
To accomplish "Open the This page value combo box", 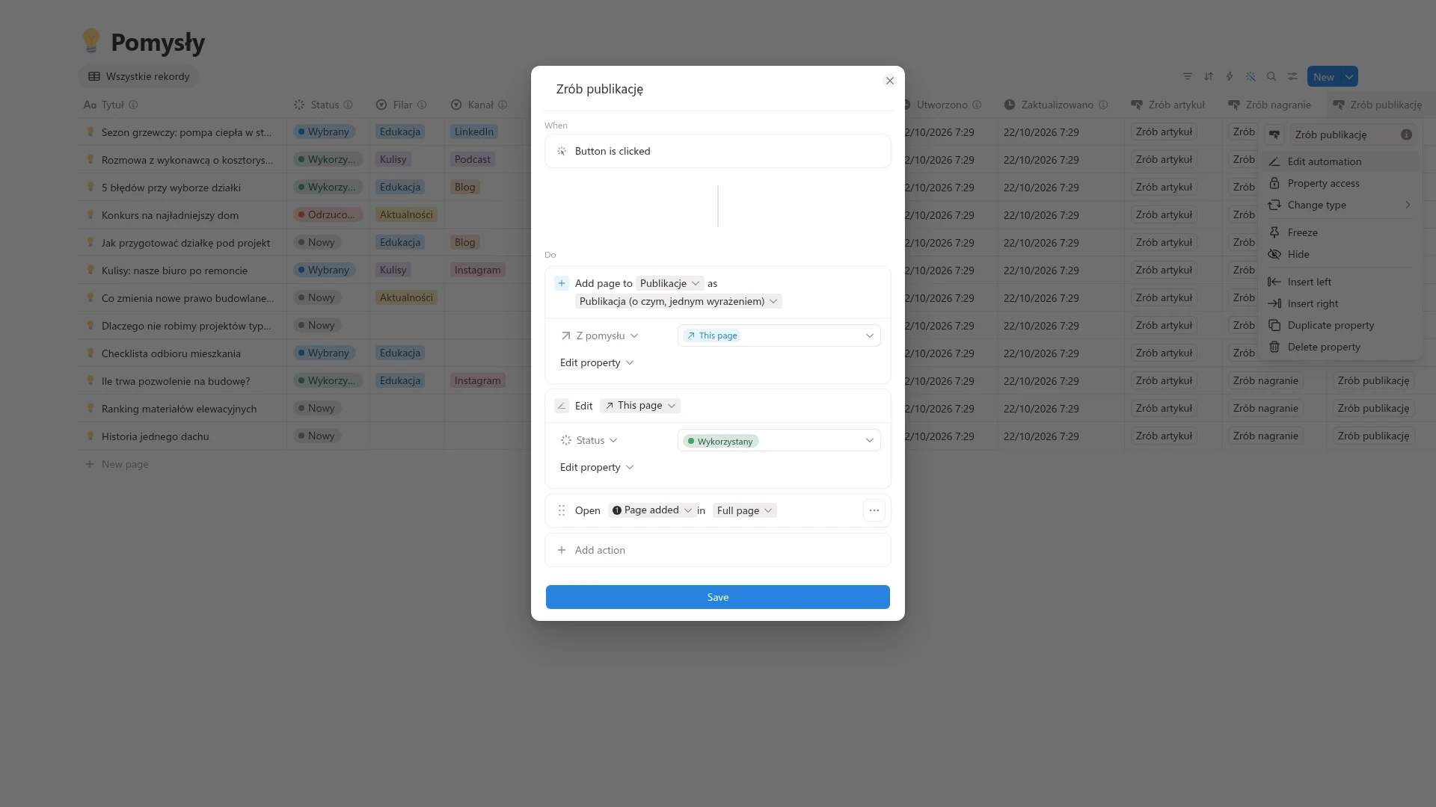I will point(779,336).
